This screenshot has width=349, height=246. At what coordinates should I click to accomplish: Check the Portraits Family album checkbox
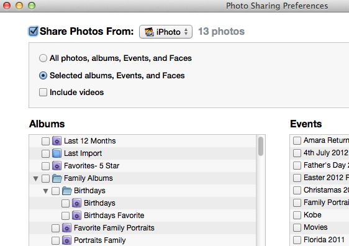pyautogui.click(x=55, y=240)
